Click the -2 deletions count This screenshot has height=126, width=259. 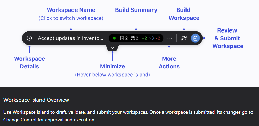158,38
